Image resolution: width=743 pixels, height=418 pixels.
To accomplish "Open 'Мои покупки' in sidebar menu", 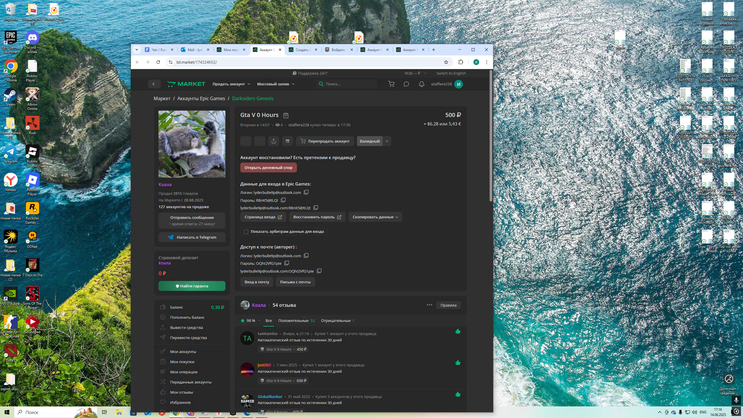I will click(x=182, y=362).
